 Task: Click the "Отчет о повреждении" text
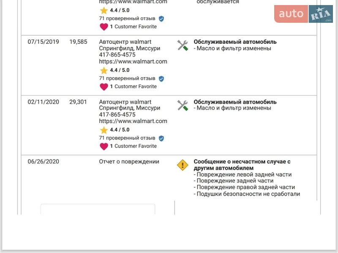pyautogui.click(x=129, y=161)
